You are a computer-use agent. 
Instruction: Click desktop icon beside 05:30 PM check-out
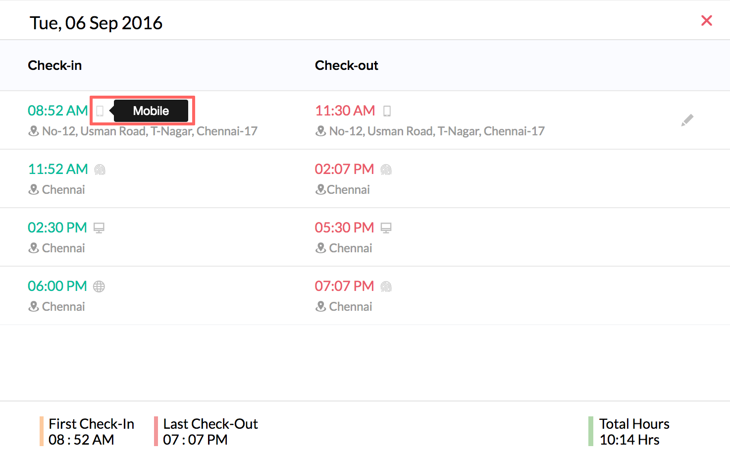[x=386, y=228]
